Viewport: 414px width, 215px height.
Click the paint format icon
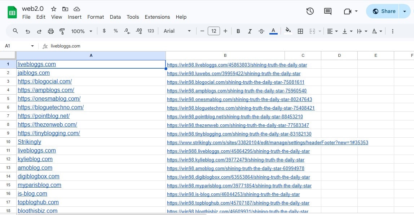click(62, 31)
